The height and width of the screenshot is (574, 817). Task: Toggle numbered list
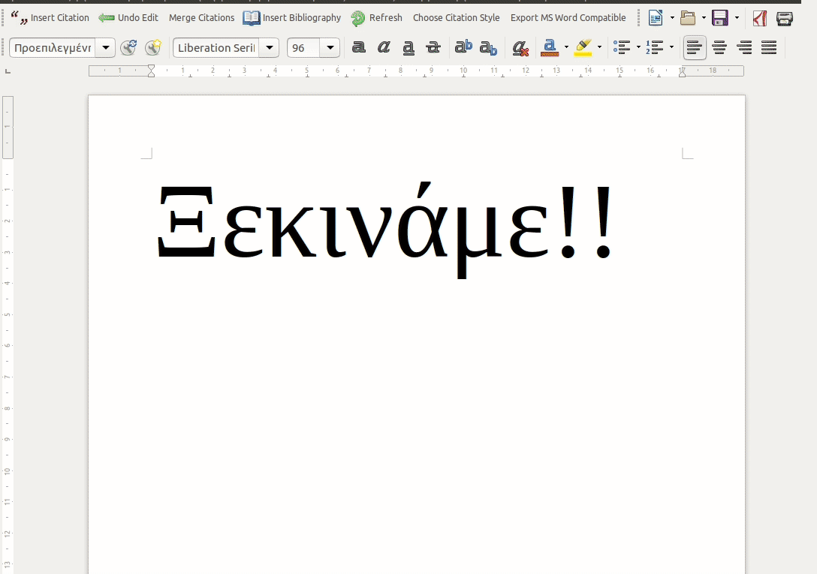tap(655, 48)
